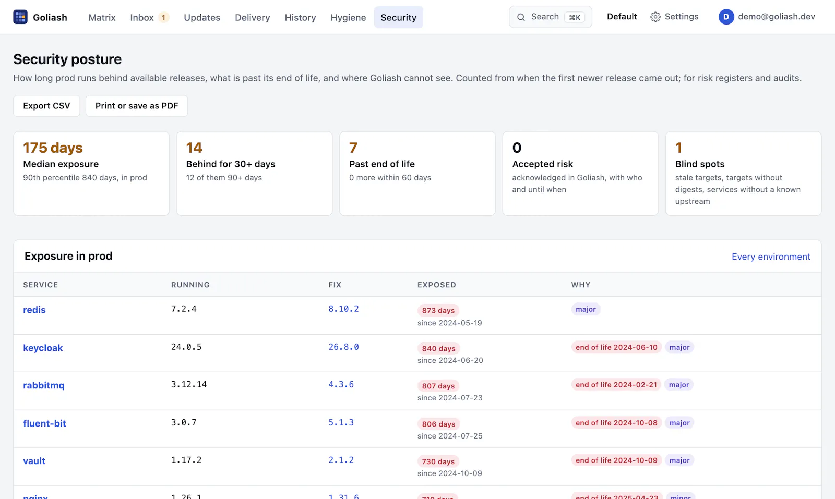
Task: Click fluent-bit fix version 5.1.3
Action: tap(341, 422)
